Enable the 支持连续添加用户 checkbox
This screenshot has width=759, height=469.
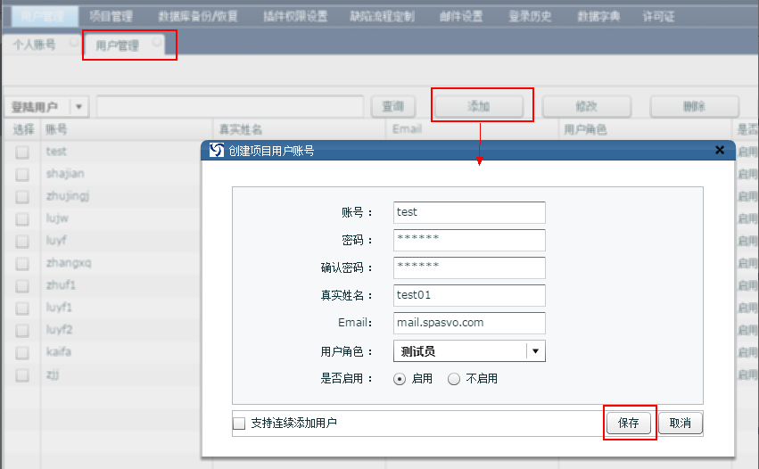[239, 424]
